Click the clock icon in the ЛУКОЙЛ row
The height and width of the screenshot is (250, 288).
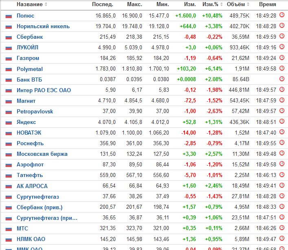tap(282, 47)
